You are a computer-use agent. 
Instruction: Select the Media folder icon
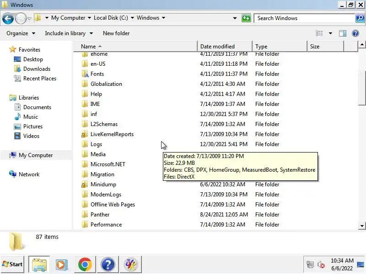(85, 154)
